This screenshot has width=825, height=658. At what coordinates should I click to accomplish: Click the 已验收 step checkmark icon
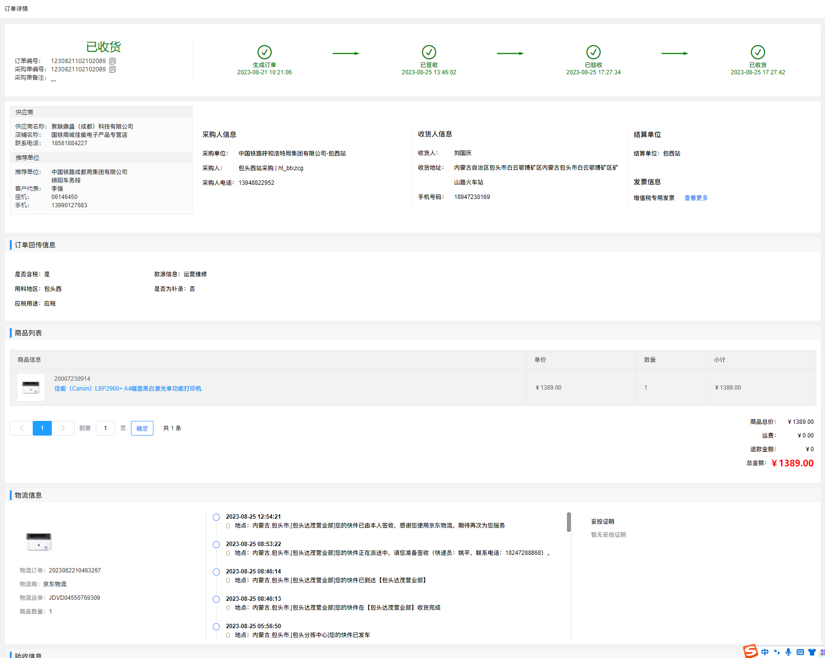593,52
